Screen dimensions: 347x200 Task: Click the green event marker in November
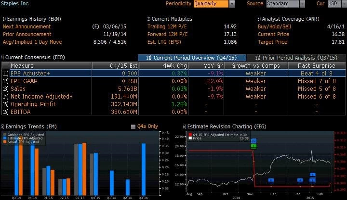point(254,146)
